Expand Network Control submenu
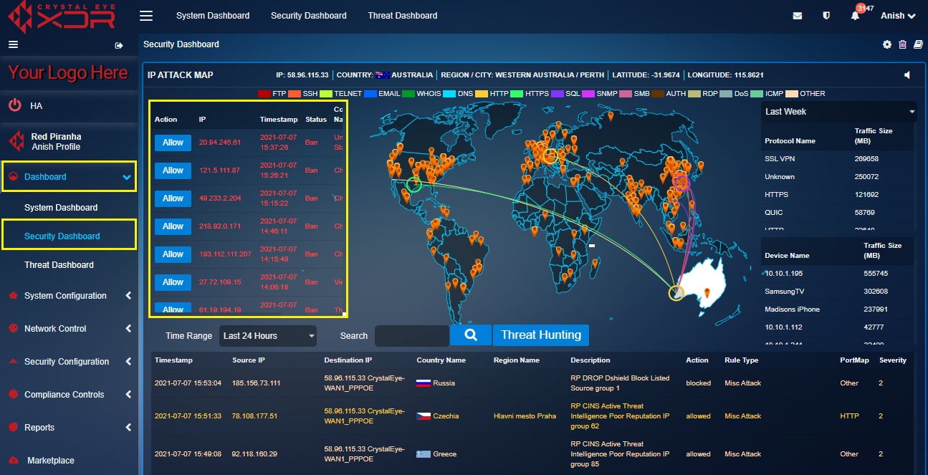This screenshot has width=928, height=475. (128, 329)
